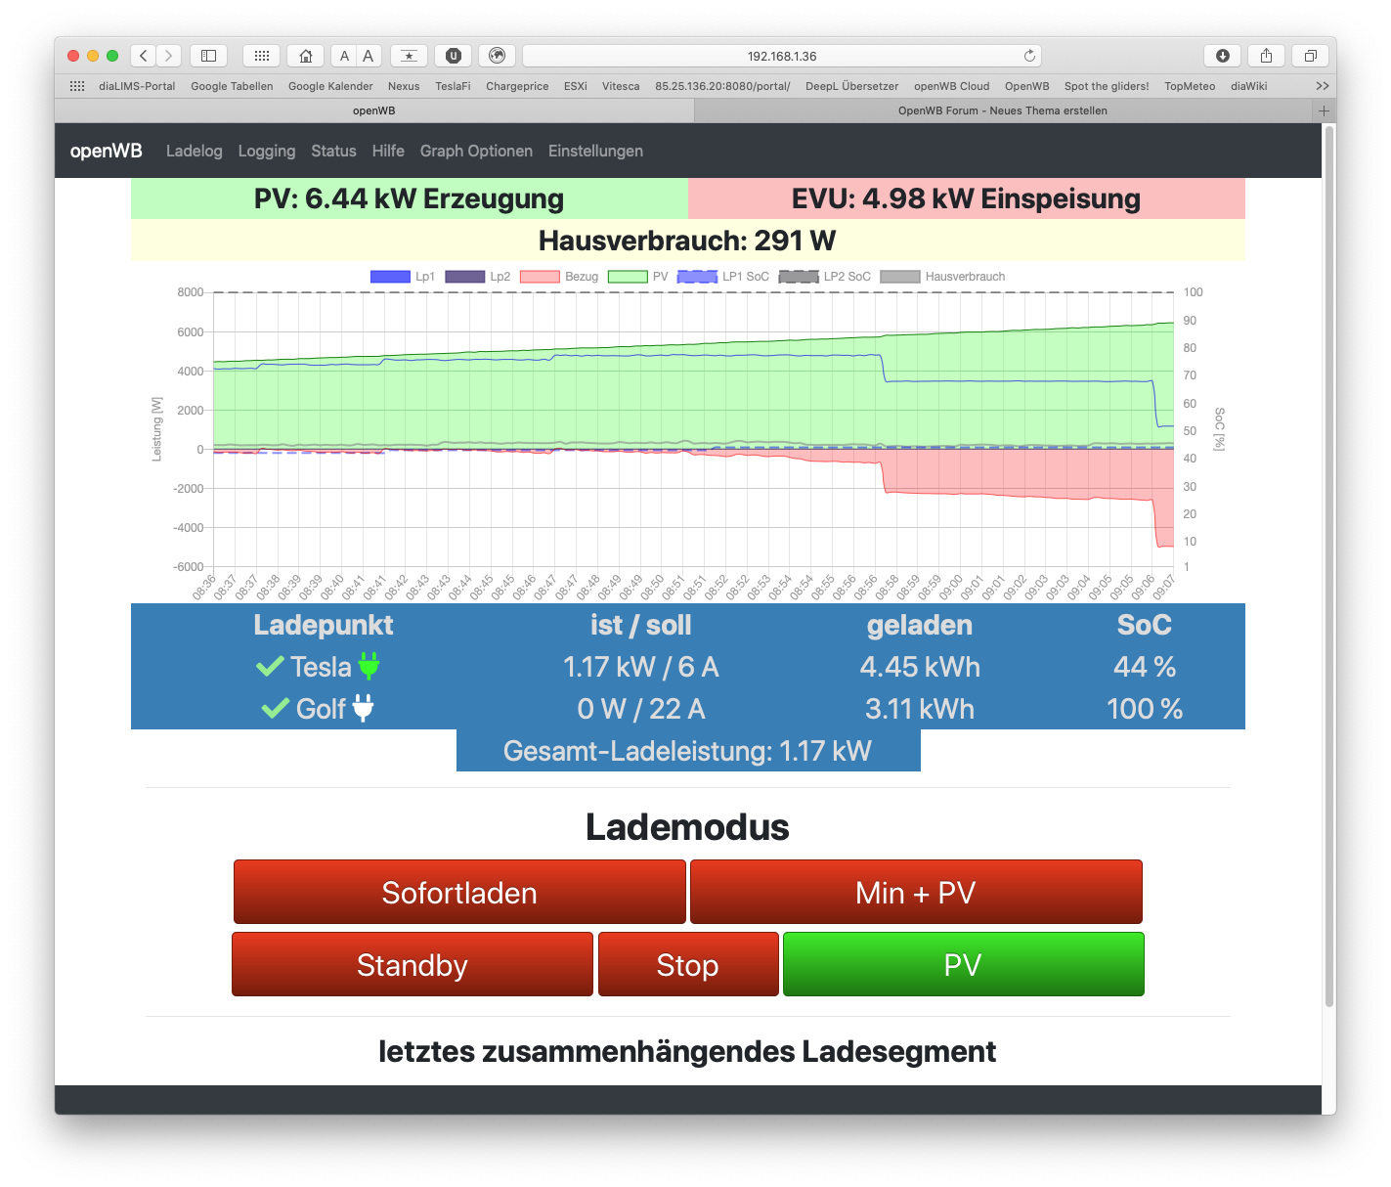The height and width of the screenshot is (1187, 1391).
Task: Click the Tesla charge point name
Action: (x=321, y=667)
